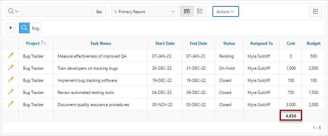This screenshot has height=136, width=328.
Task: Open the Actions menu
Action: [x=225, y=11]
